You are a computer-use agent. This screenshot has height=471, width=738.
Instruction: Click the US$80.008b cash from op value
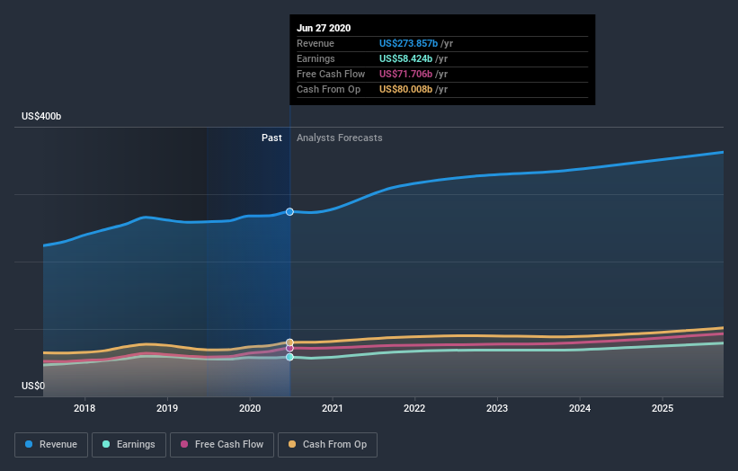click(x=405, y=89)
